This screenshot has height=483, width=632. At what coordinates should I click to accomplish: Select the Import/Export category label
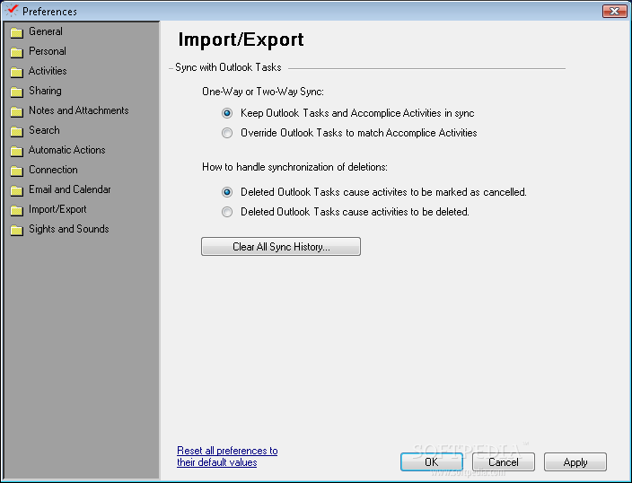[57, 209]
